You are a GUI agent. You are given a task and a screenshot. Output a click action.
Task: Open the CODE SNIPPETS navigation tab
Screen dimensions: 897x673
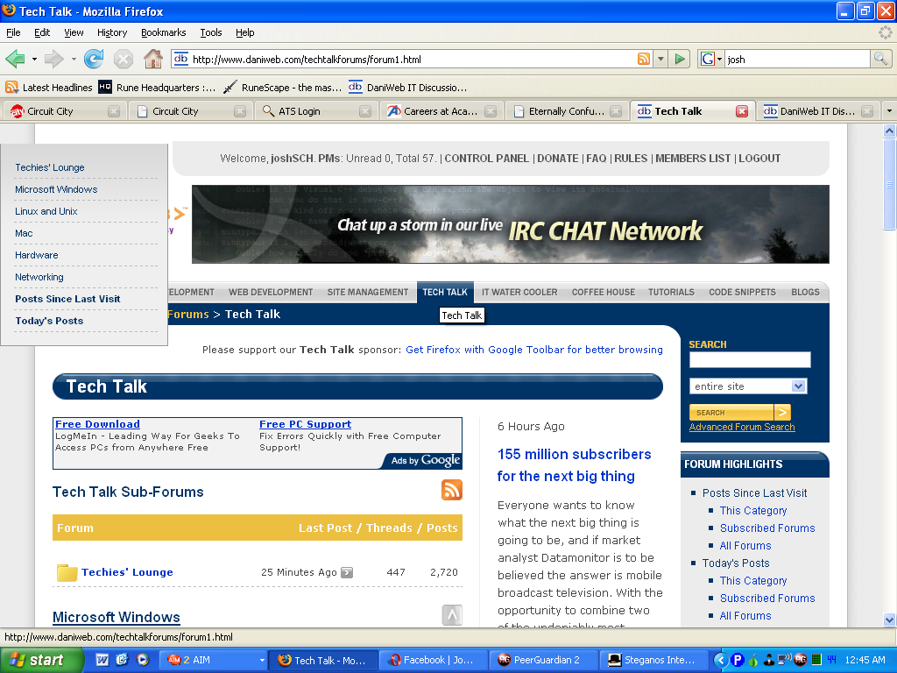743,292
